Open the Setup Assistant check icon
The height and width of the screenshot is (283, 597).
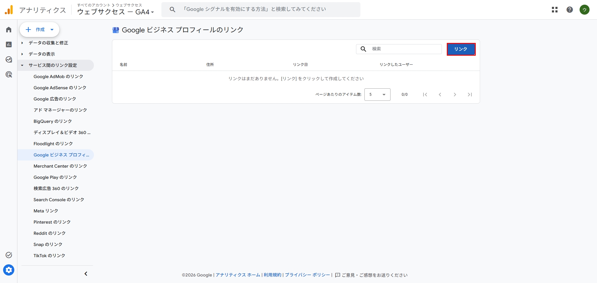(9, 255)
